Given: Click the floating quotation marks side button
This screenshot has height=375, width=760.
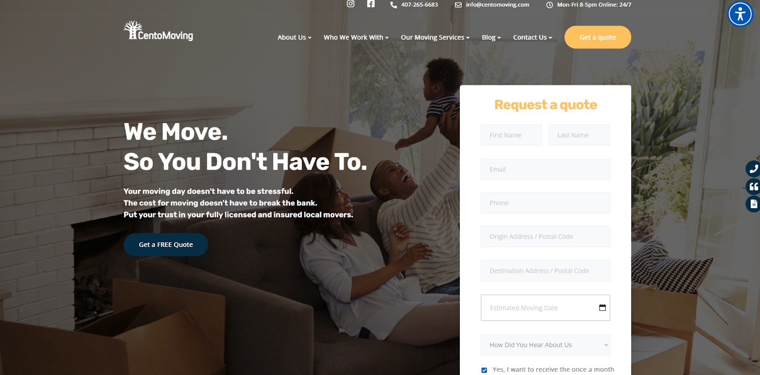Looking at the screenshot, I should [x=753, y=186].
